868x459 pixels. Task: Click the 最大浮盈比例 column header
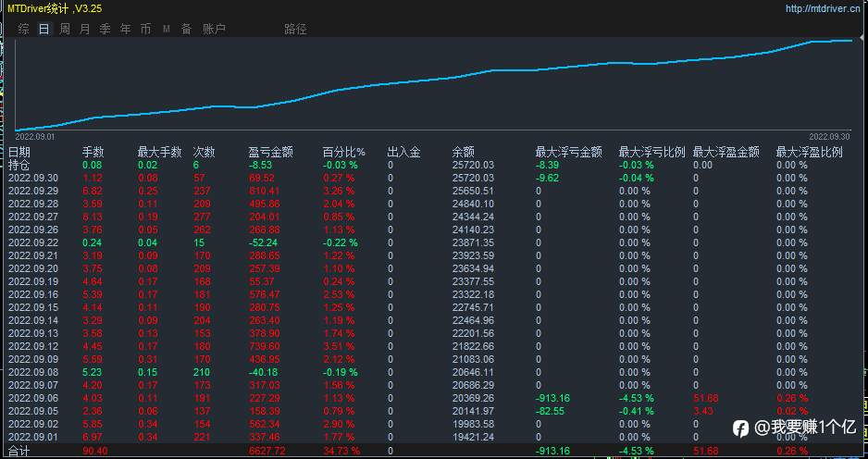(x=810, y=152)
